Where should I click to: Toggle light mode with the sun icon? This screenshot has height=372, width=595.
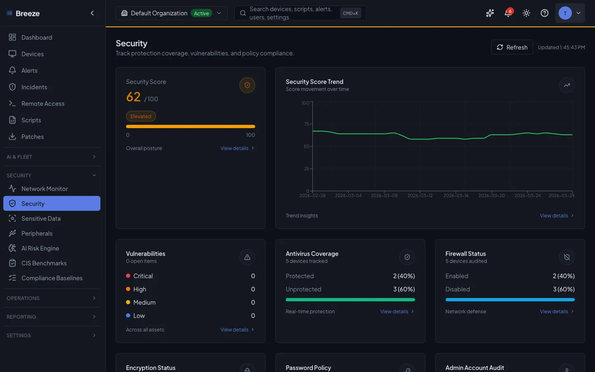(526, 13)
